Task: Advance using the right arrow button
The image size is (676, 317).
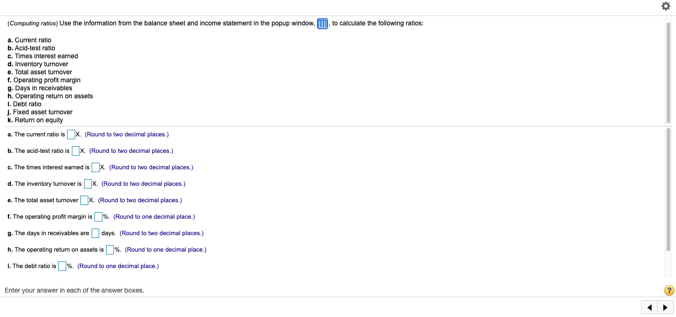Action: [665, 307]
